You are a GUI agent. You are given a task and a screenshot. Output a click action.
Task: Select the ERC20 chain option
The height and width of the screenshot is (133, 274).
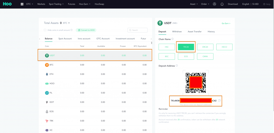(205, 47)
